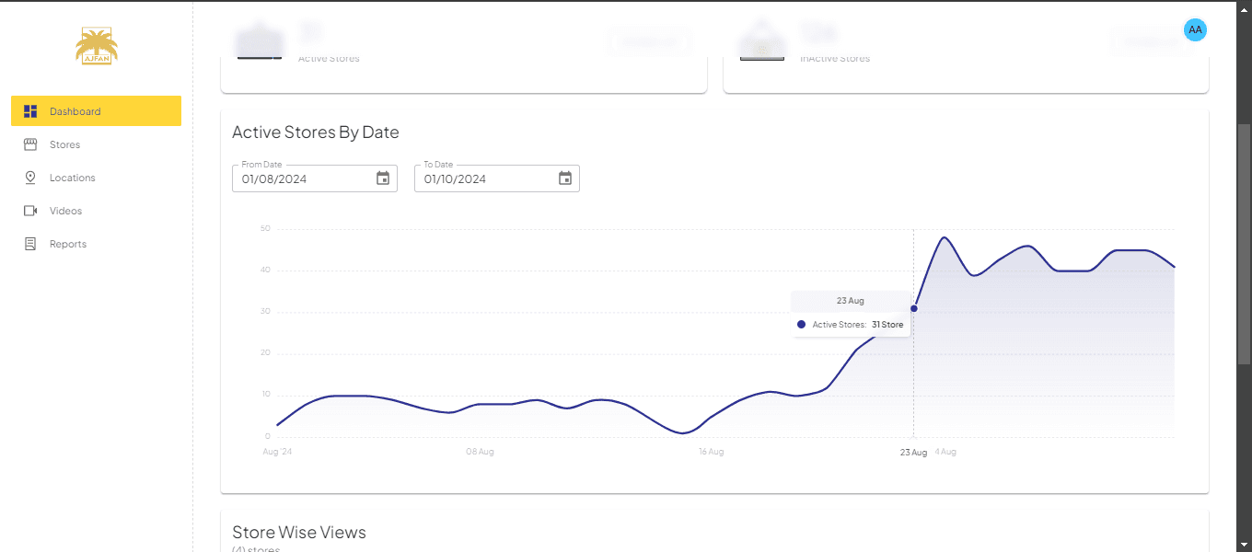Viewport: 1252px width, 552px height.
Task: Click the document icon beside Reports
Action: pos(30,244)
